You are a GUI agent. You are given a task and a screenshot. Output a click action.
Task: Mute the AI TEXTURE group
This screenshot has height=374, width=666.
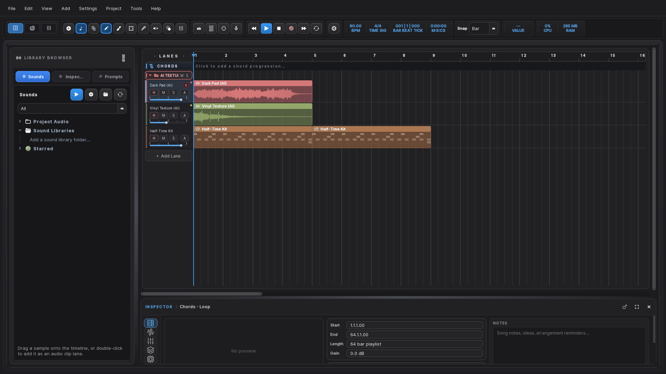[x=182, y=75]
